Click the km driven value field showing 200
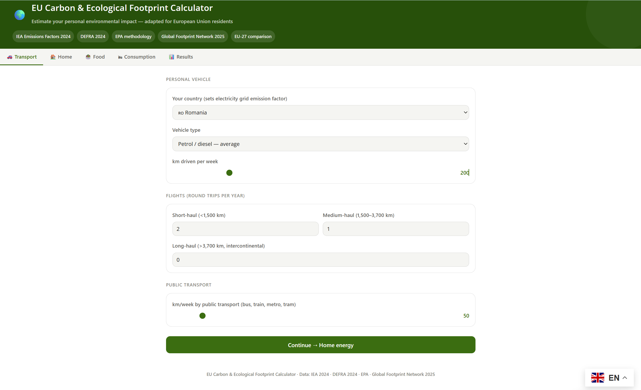This screenshot has height=390, width=641. point(465,173)
